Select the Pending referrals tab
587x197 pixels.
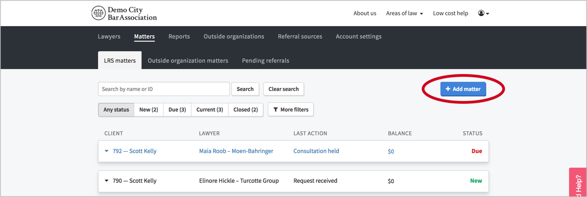(x=266, y=60)
